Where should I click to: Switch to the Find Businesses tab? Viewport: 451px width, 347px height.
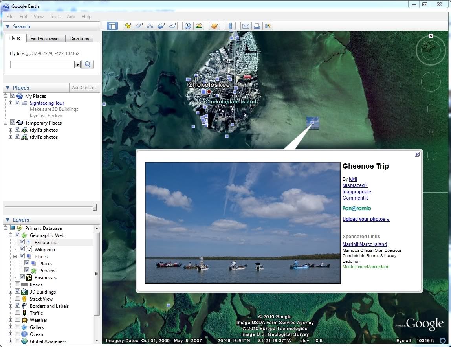46,39
